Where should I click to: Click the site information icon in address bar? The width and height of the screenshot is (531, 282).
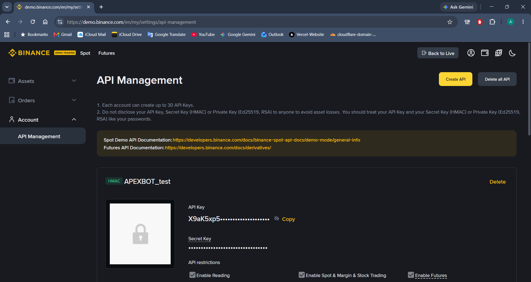[x=60, y=22]
